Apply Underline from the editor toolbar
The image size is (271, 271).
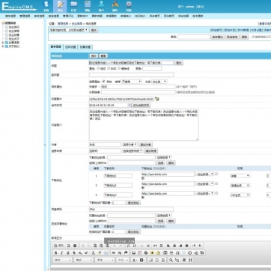[x=67, y=253]
